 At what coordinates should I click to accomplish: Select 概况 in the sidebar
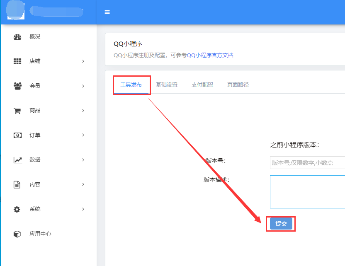pos(35,36)
